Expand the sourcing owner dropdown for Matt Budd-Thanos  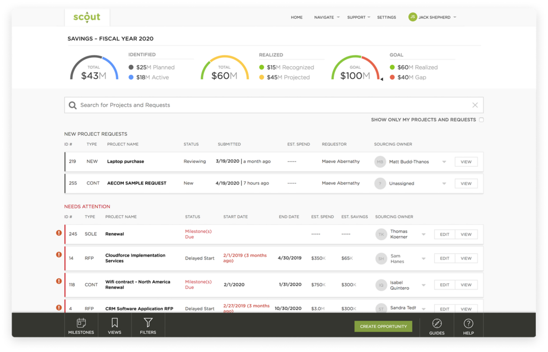[x=444, y=161]
